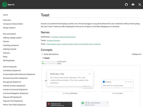Select the Glossary sidebar entry
This screenshot has height=107, width=143.
click(6, 53)
